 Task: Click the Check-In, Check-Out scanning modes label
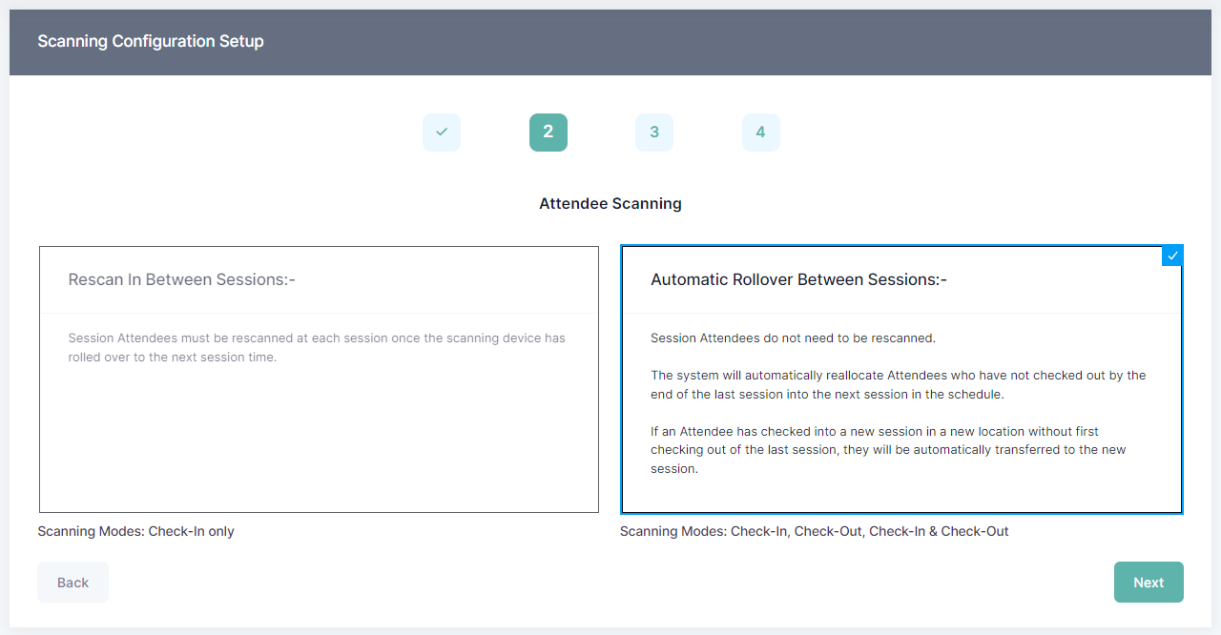point(814,531)
